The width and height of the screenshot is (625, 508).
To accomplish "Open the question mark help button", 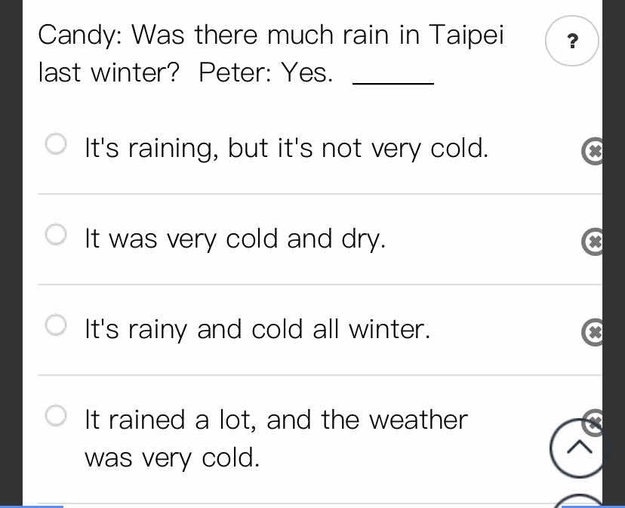I will click(572, 41).
